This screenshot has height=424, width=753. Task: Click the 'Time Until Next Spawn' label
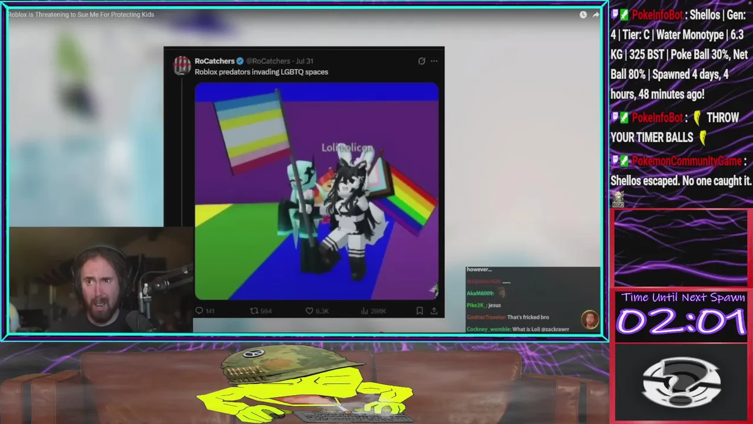683,297
